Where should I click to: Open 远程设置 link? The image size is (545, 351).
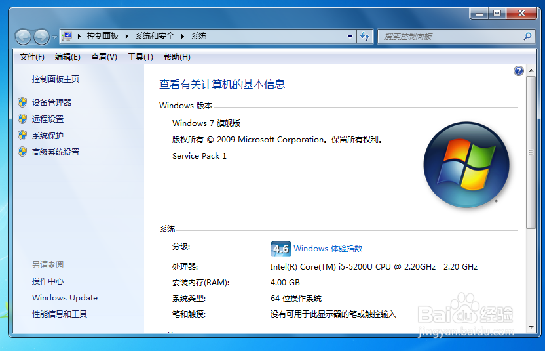tap(48, 119)
